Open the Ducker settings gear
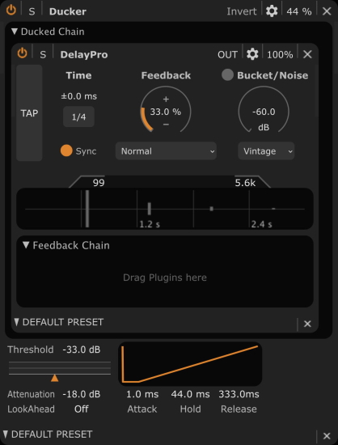The image size is (338, 445). pos(272,11)
